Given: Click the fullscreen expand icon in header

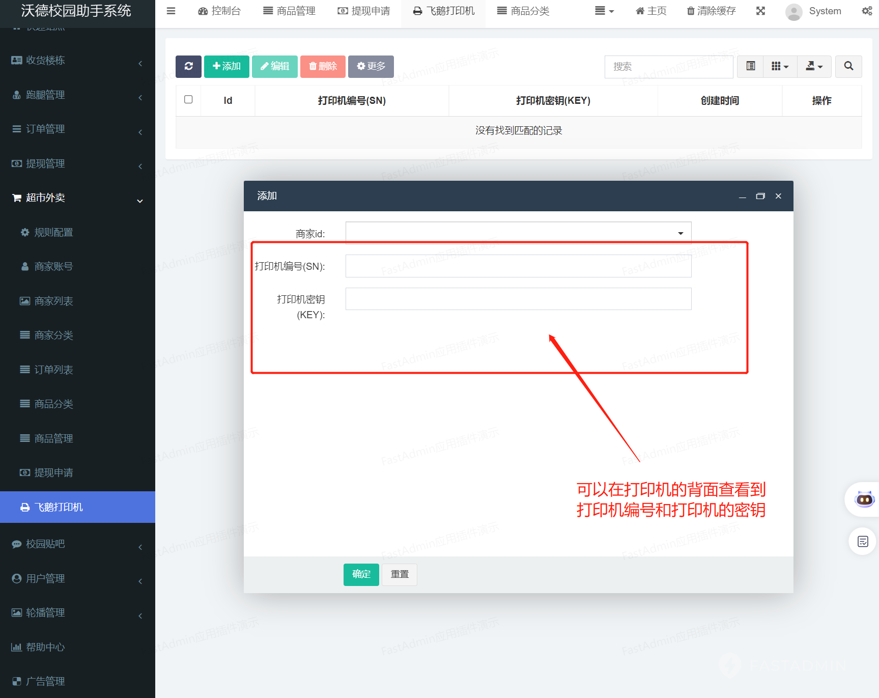Looking at the screenshot, I should click(760, 11).
